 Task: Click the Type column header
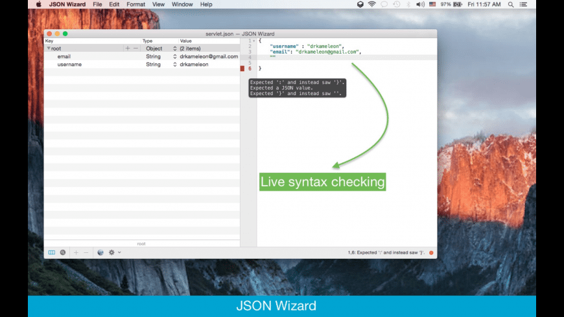pyautogui.click(x=147, y=41)
